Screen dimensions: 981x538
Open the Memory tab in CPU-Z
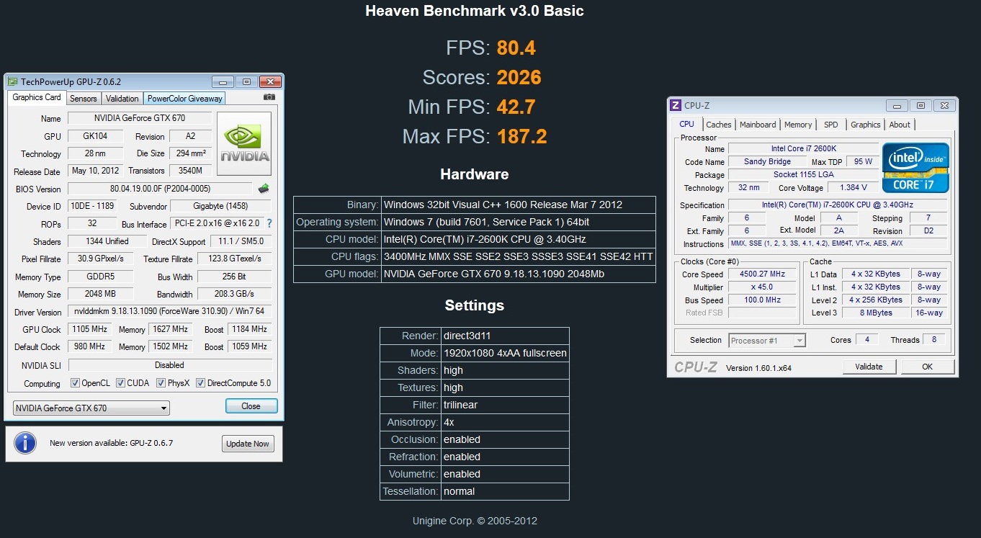[798, 125]
